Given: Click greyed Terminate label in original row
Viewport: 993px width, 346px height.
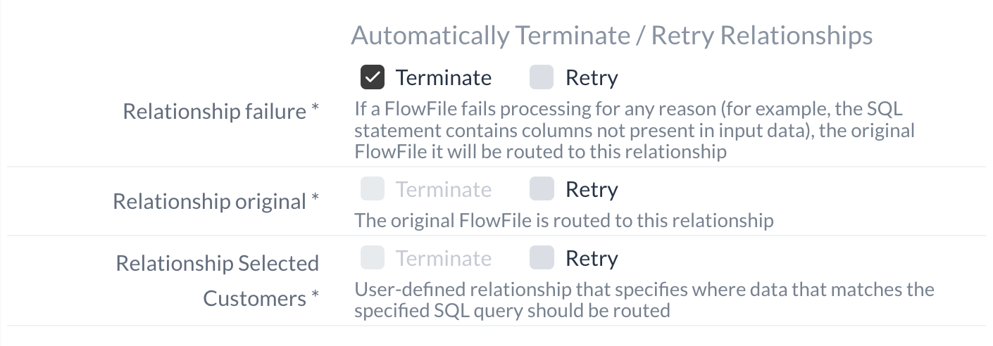Looking at the screenshot, I should [444, 189].
